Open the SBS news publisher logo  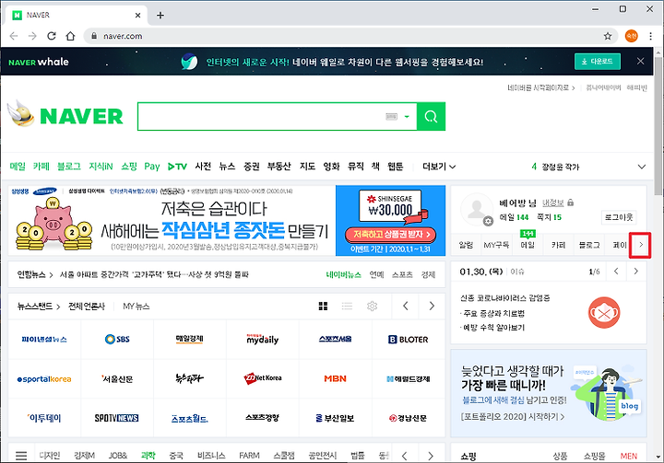[x=117, y=339]
